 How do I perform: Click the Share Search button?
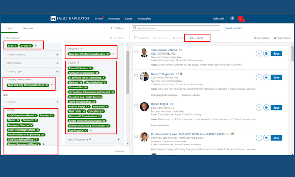pos(282,38)
